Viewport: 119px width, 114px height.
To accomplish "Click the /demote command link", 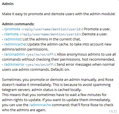I will tap(11, 34).
